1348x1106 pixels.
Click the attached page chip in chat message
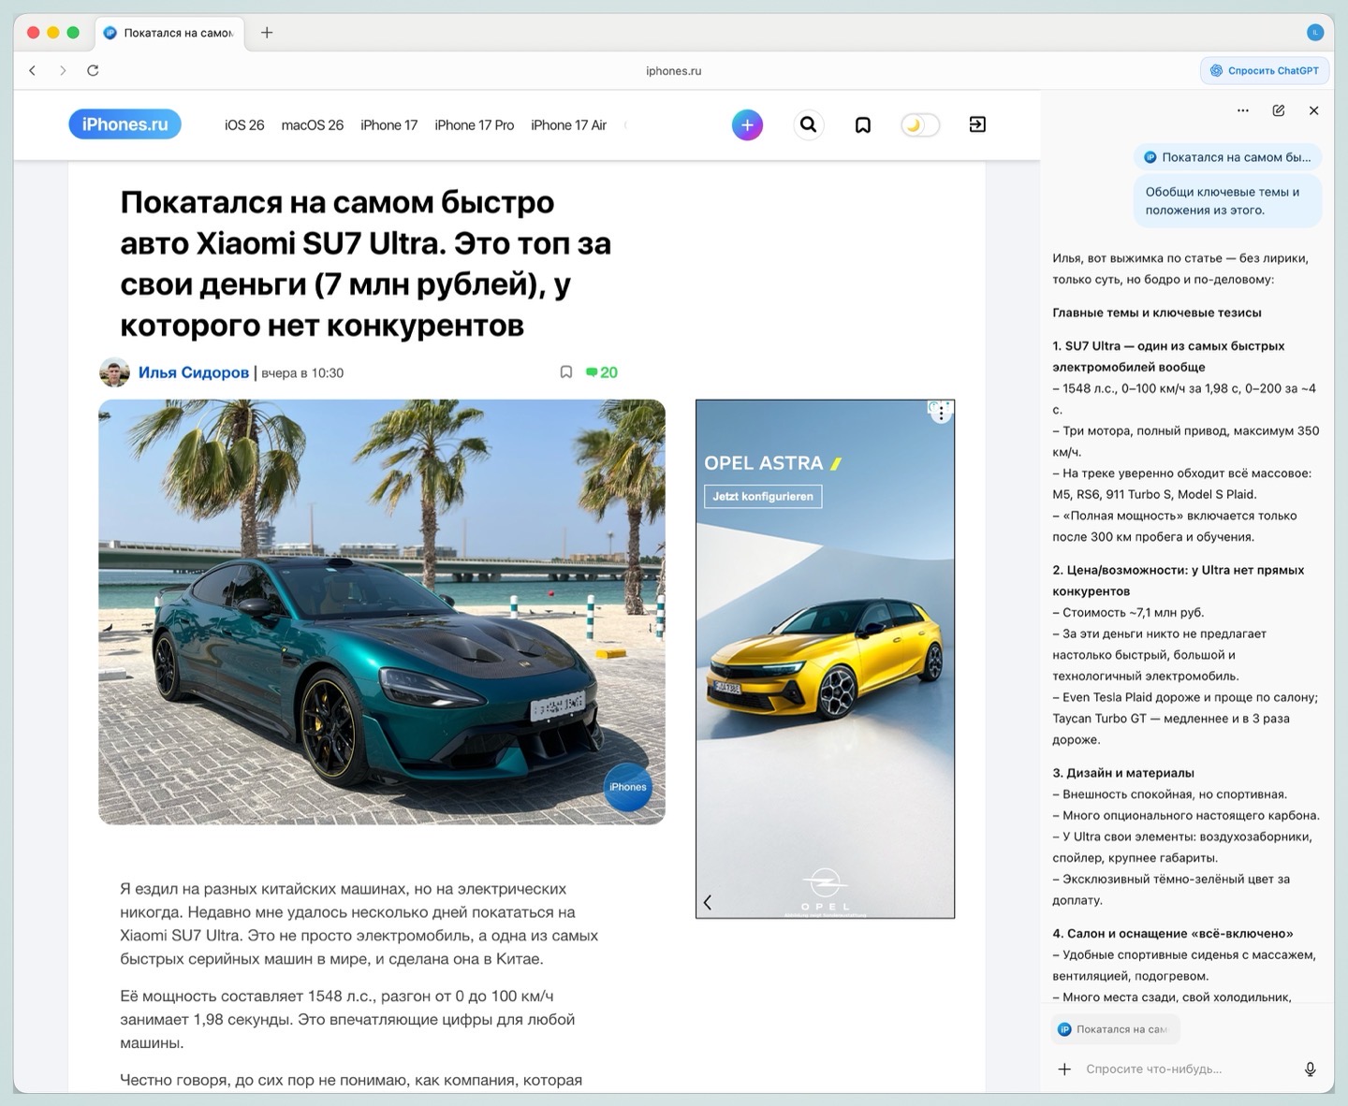pos(1227,157)
